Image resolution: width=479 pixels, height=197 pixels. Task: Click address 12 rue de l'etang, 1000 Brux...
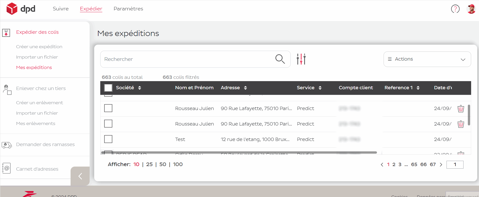255,139
